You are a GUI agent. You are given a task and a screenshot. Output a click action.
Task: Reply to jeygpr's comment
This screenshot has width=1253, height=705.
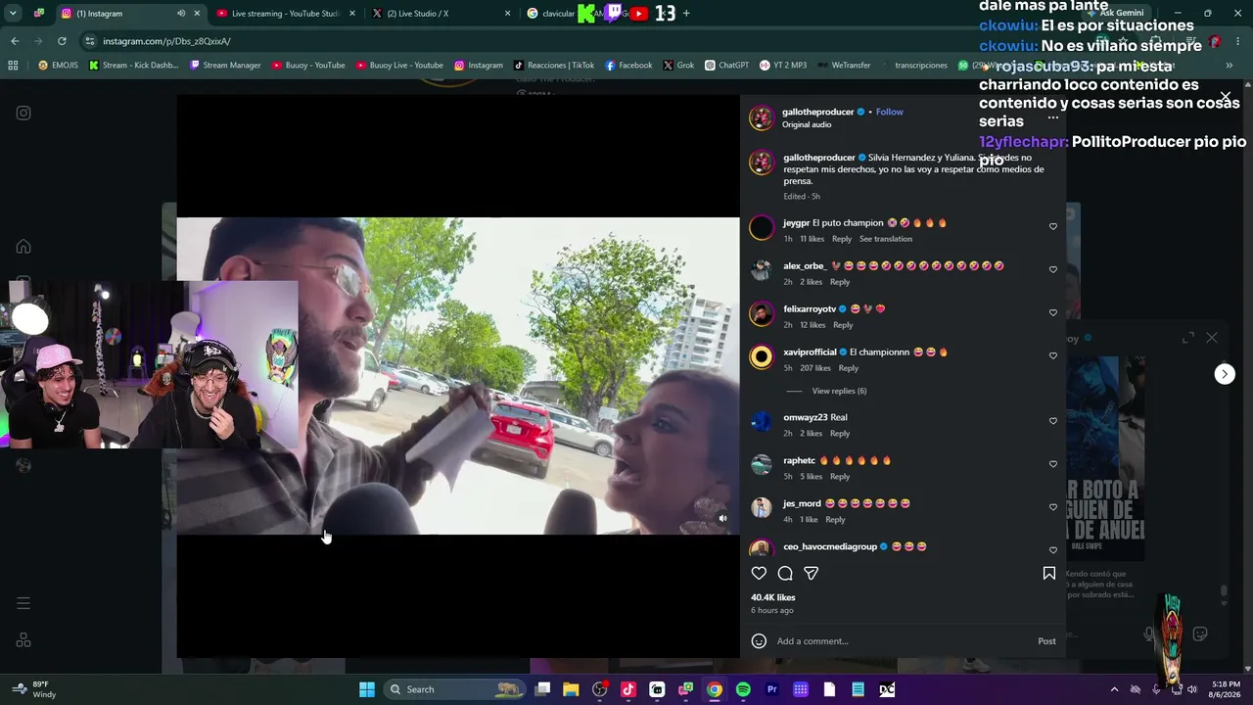tap(842, 239)
